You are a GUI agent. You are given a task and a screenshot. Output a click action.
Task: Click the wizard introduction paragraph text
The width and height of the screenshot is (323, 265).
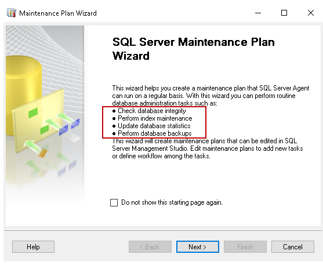211,96
